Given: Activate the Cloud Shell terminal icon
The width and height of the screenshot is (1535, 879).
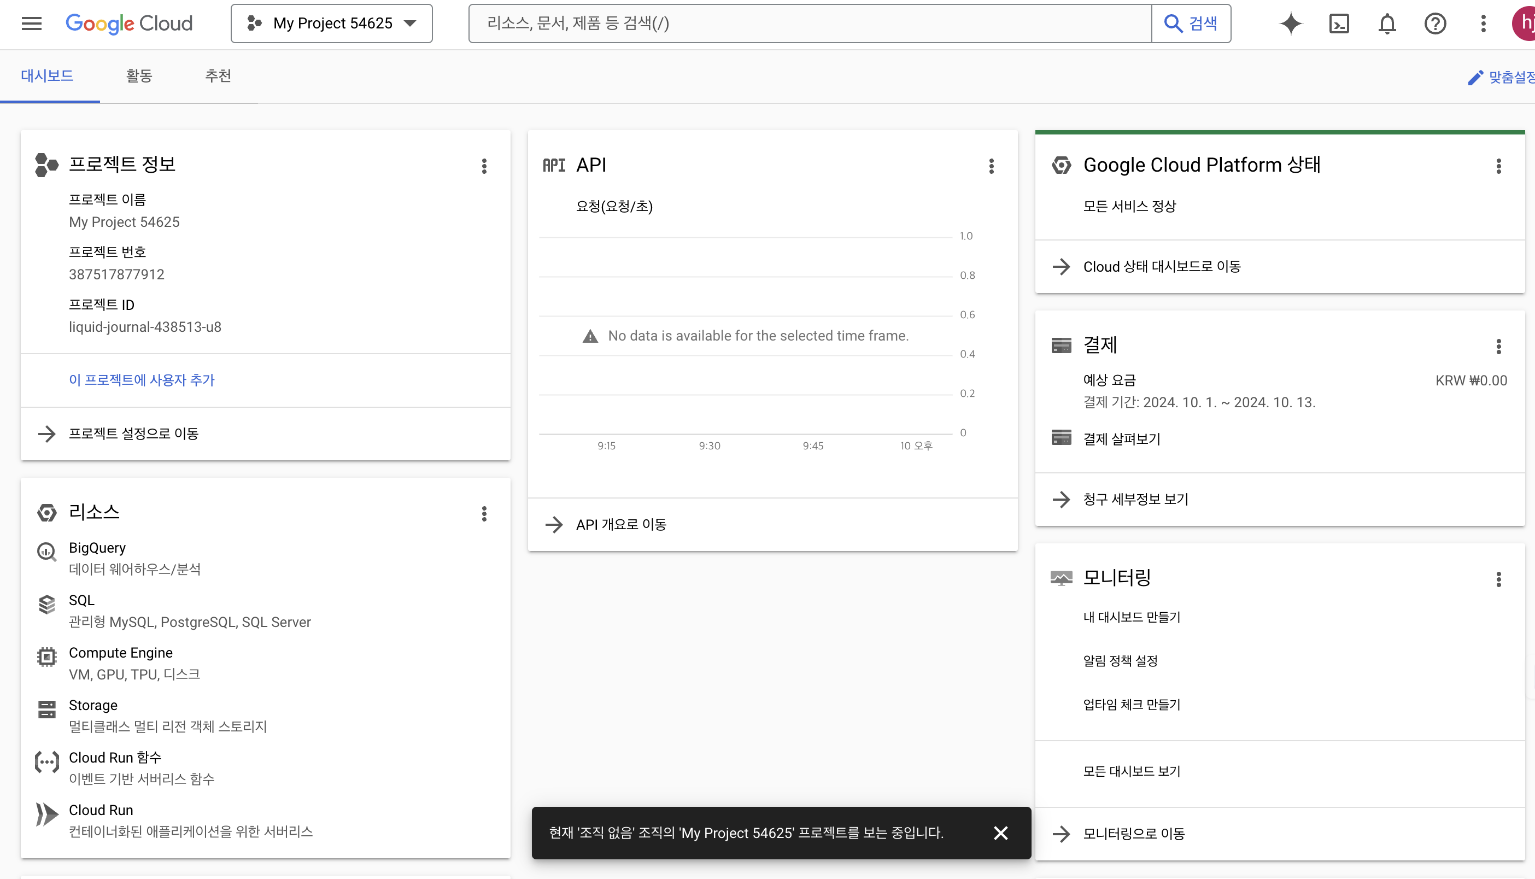Looking at the screenshot, I should point(1339,24).
